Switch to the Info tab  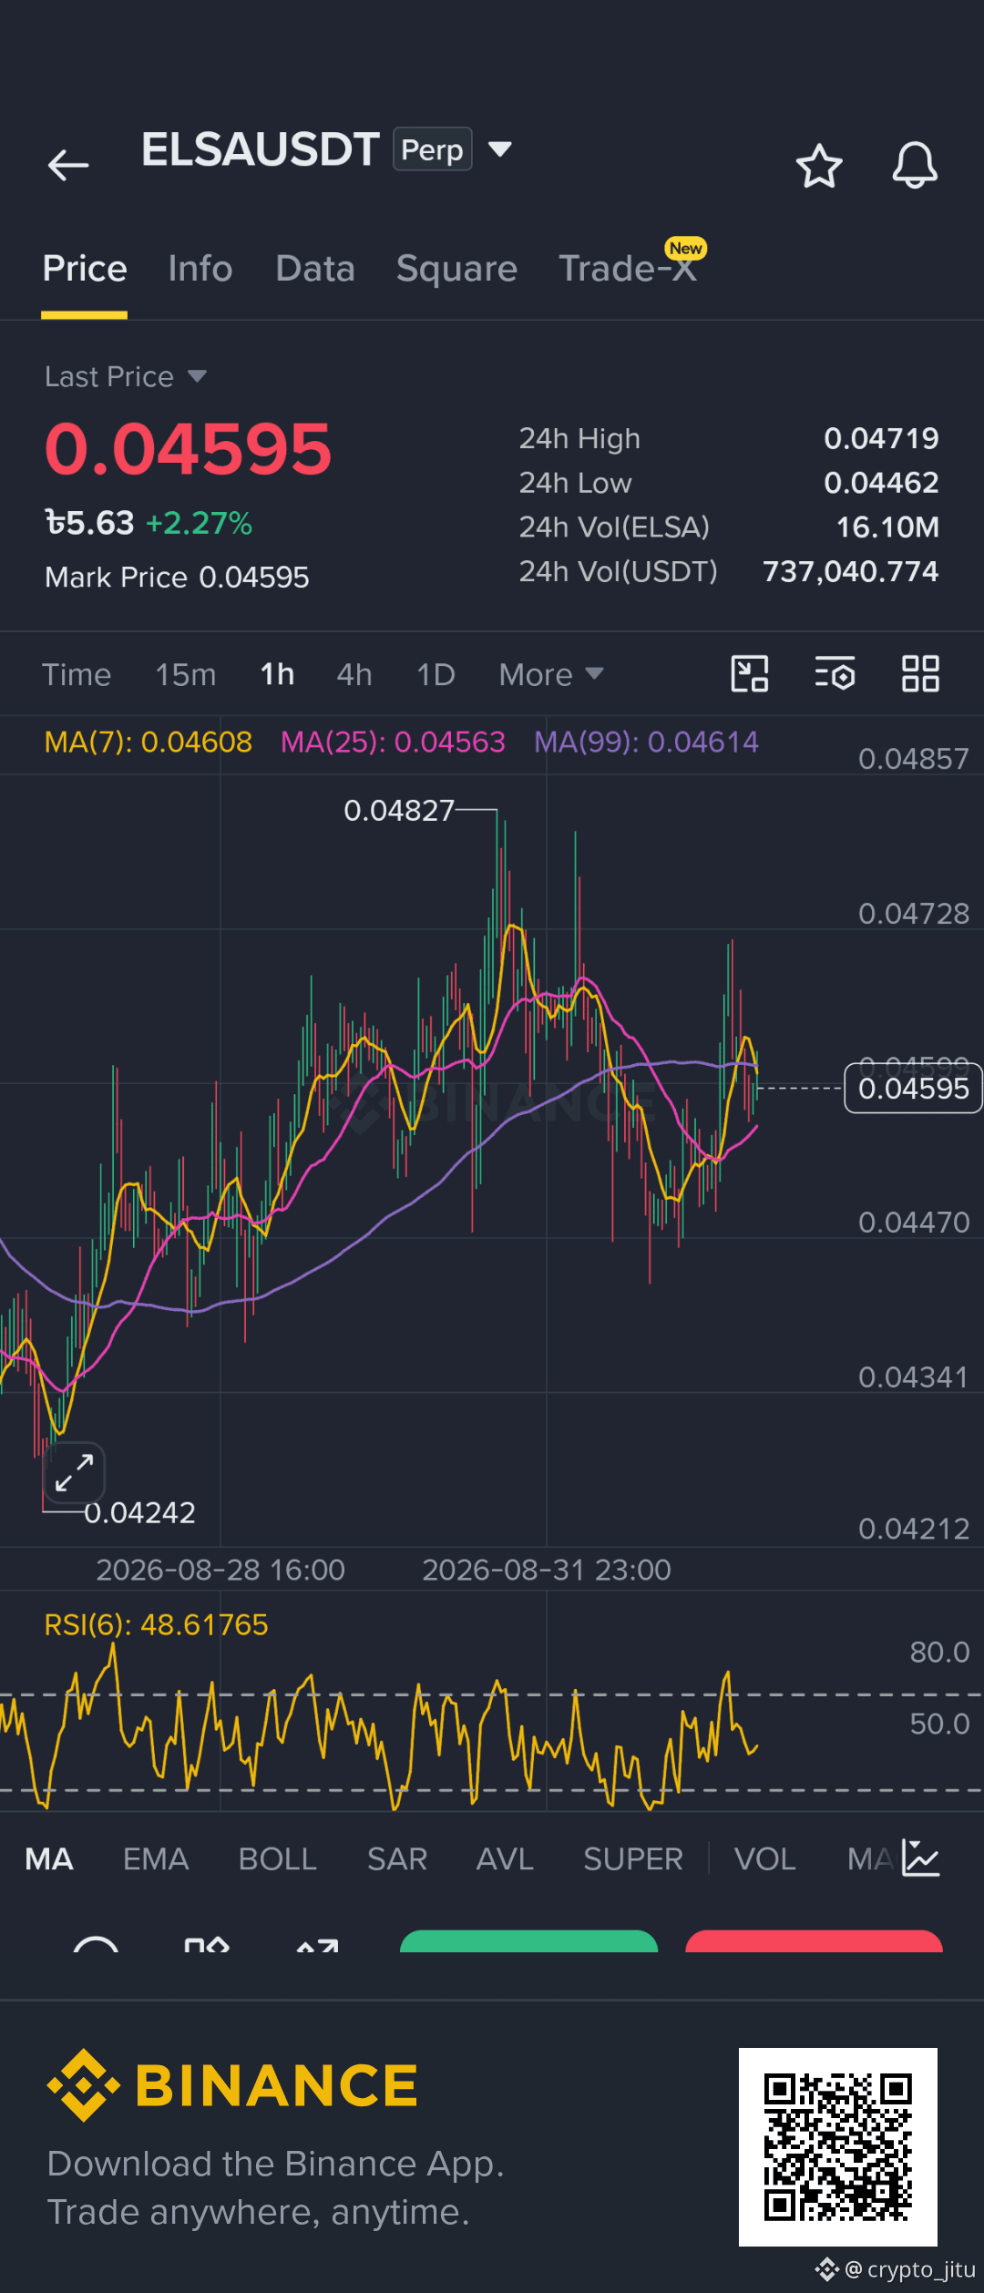200,269
